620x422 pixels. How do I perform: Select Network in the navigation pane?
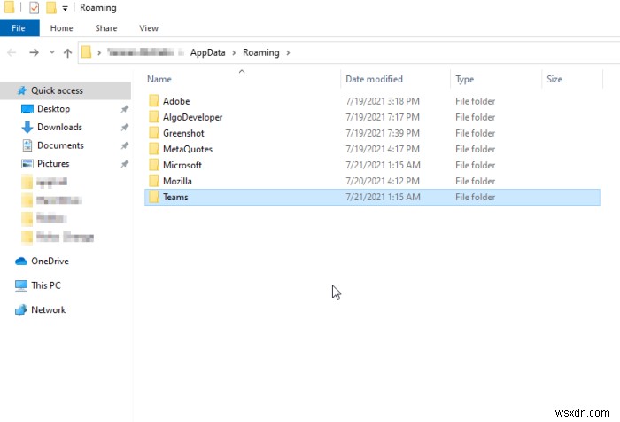pyautogui.click(x=48, y=309)
